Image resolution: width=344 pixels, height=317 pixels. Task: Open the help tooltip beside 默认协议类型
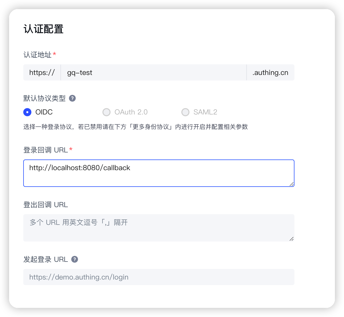point(72,98)
